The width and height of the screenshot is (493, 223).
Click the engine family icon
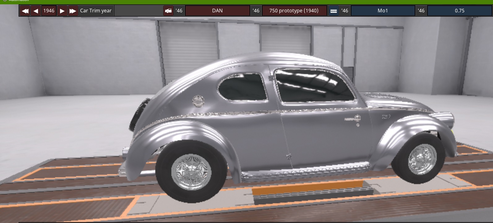point(333,11)
